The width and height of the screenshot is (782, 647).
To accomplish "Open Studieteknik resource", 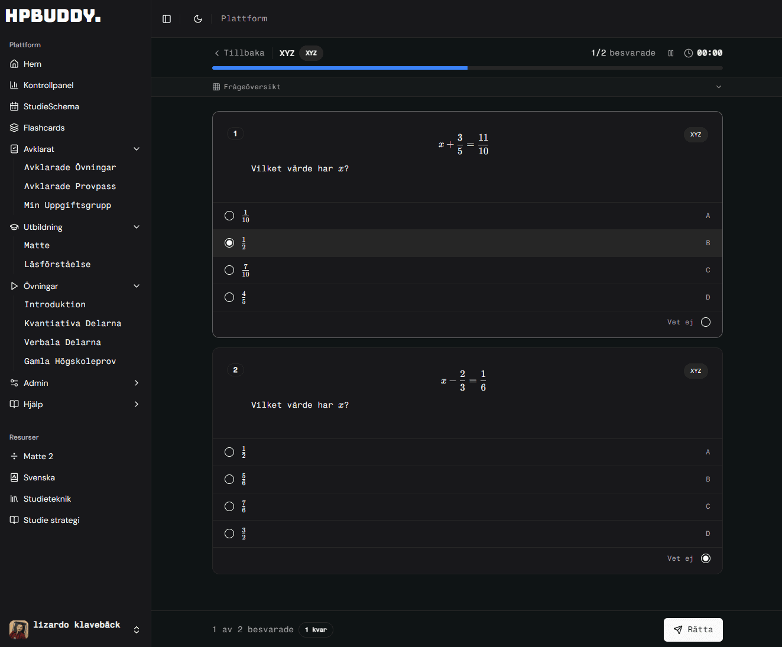I will 47,499.
